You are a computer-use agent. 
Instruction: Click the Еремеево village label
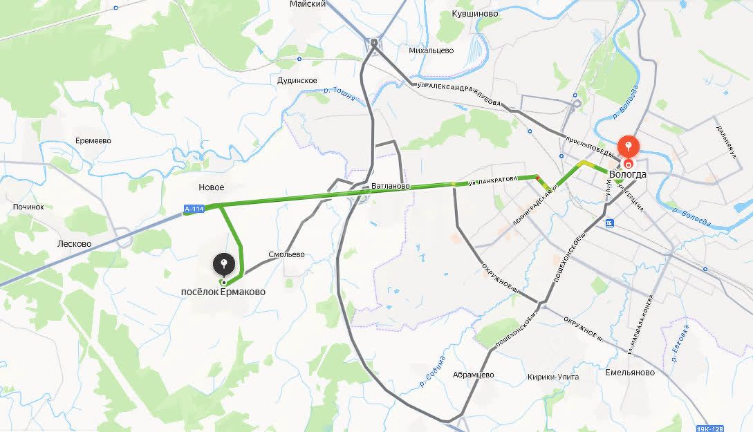93,140
